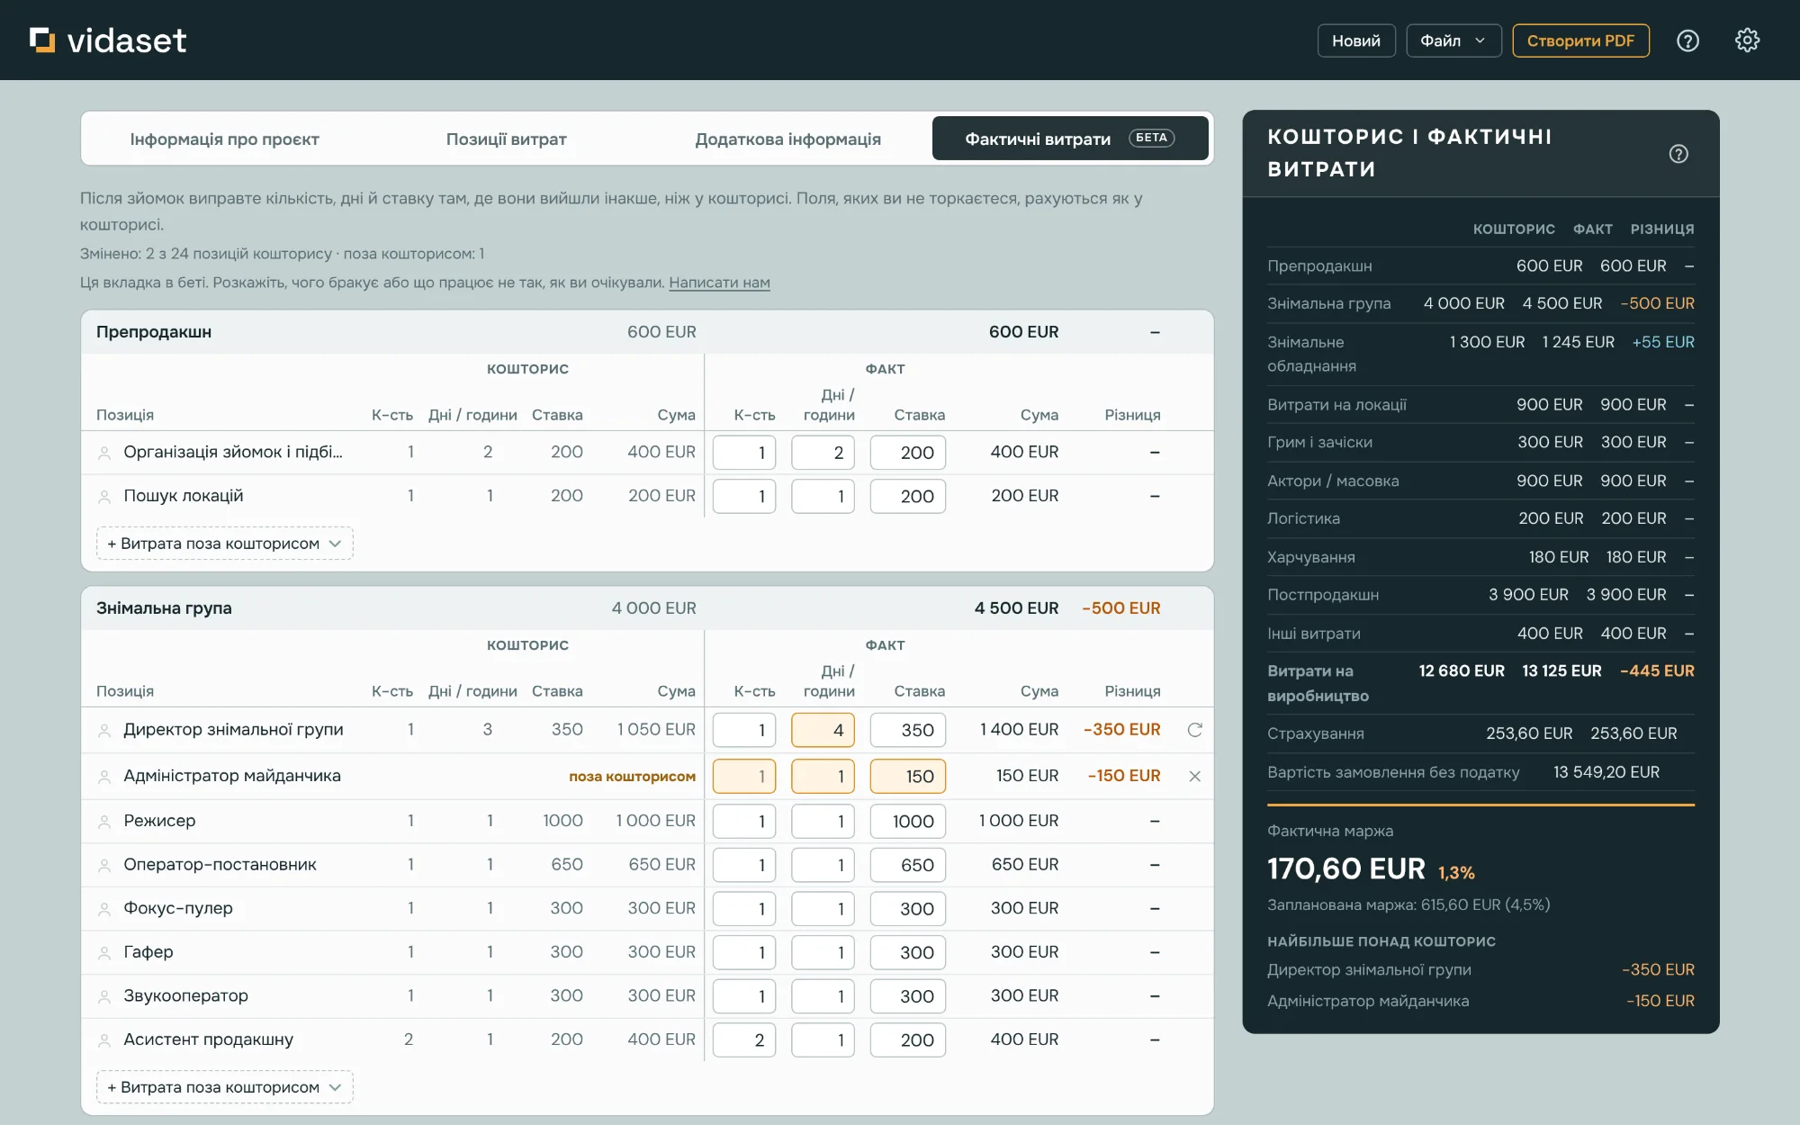The image size is (1800, 1125).
Task: Expand Витрата поза кошторисом in Препродакшн
Action: pos(225,544)
